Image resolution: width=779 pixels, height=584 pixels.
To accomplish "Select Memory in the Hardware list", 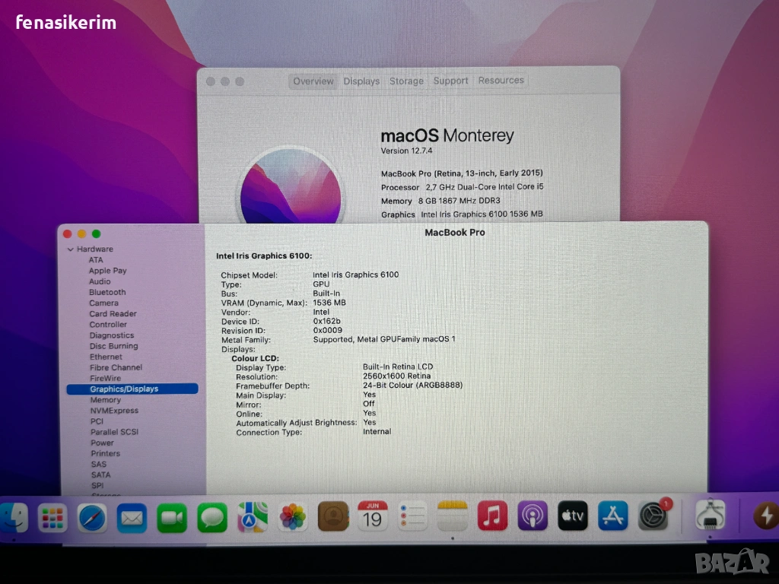I will (x=105, y=400).
